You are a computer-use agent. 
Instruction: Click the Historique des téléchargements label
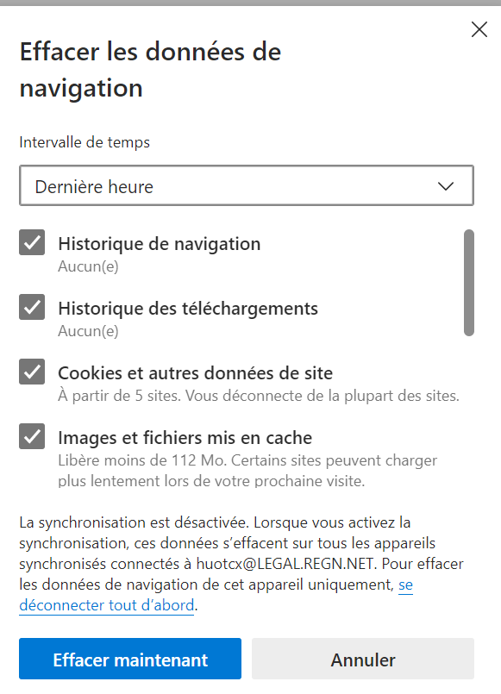coord(188,309)
